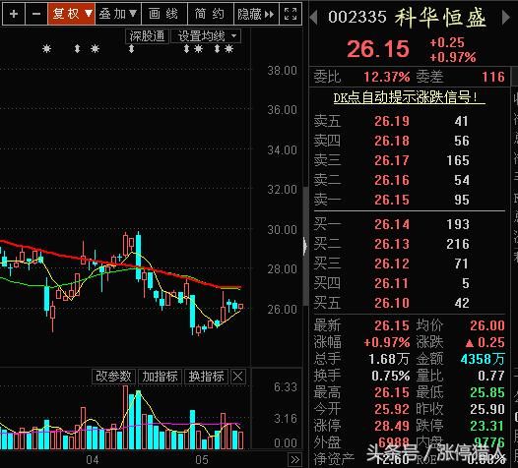Viewport: 518px width, 468px height.
Task: Click 均价 value 26.00
Action: click(487, 325)
